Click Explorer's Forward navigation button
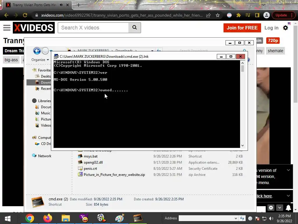 [x=45, y=51]
